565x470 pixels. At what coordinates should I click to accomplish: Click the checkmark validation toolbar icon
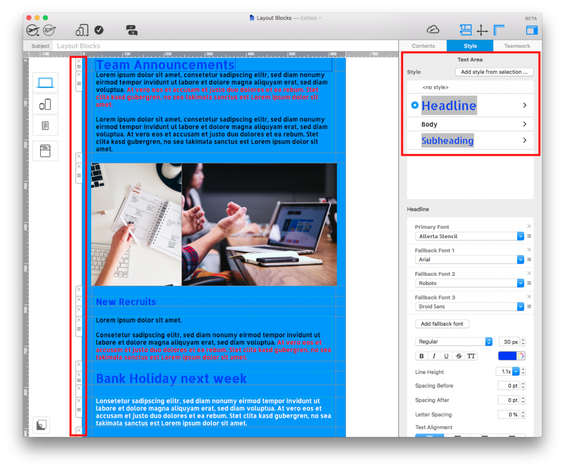[x=99, y=30]
